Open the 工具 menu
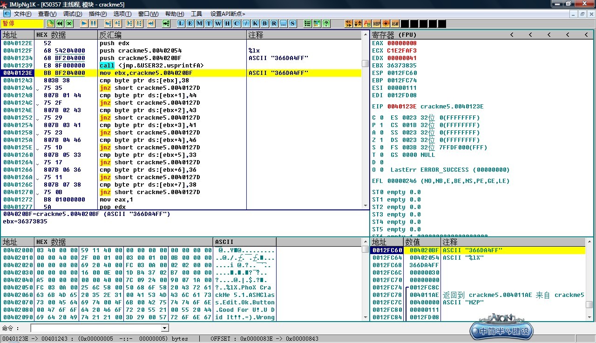Screen dimensions: 596x343 click(x=196, y=14)
